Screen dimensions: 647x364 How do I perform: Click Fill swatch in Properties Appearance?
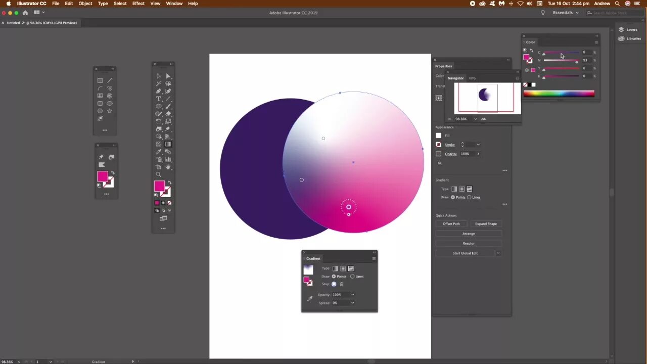coord(438,135)
